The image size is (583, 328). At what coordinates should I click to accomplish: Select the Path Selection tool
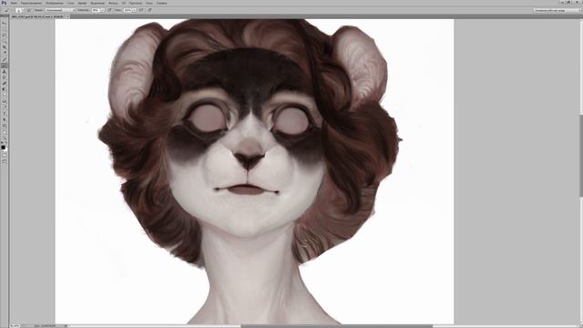5,119
